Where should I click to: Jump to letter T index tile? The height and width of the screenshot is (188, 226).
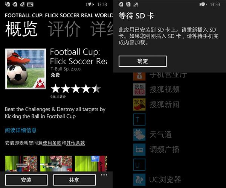click(x=139, y=120)
